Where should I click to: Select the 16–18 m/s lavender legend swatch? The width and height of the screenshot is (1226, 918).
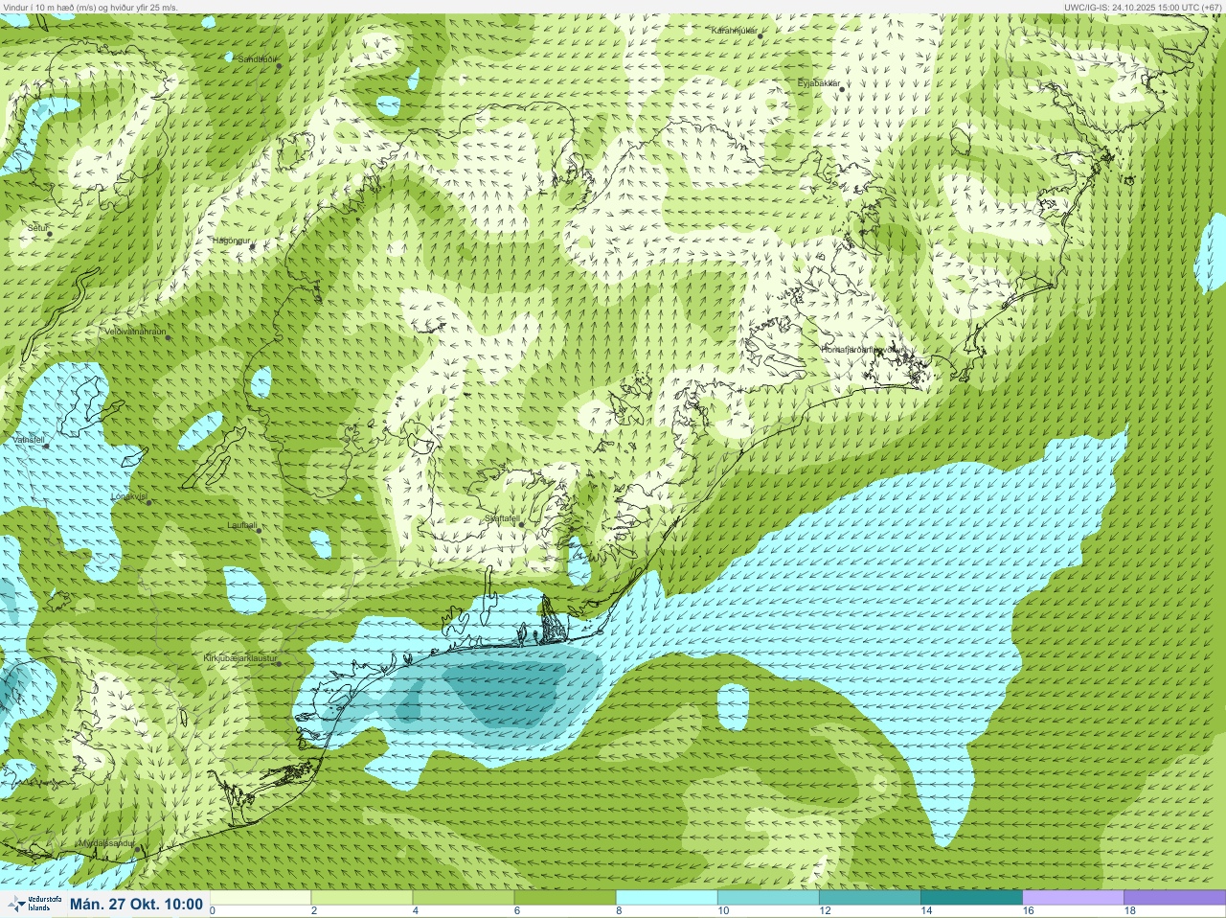[x=1073, y=898]
